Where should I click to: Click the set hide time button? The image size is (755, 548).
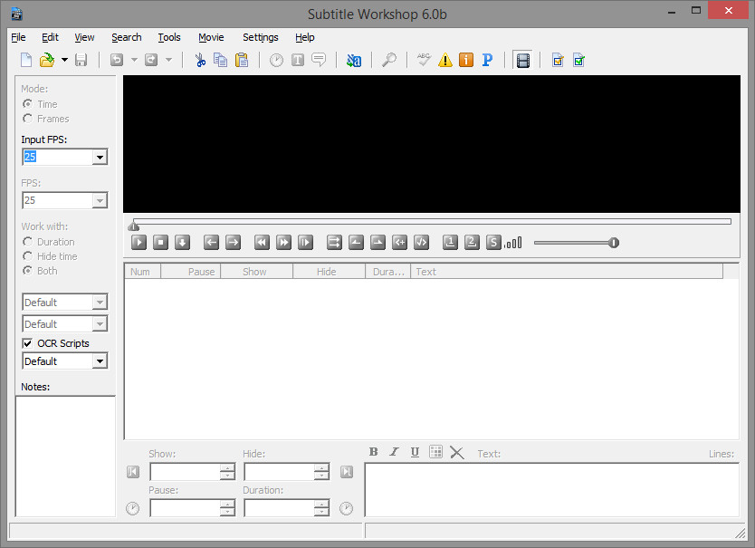tap(378, 243)
